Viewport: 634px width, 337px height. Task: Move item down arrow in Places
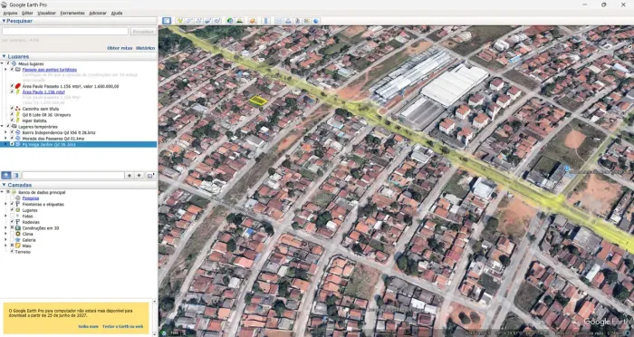[139, 175]
